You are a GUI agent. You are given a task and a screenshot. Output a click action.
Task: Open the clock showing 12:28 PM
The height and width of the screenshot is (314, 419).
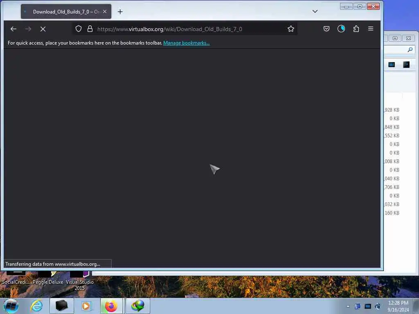click(398, 306)
